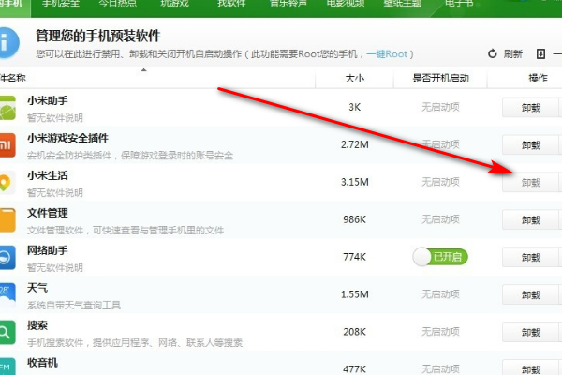Viewport: 562px width, 375px height.
Task: Click the 2.72M size value
Action: click(354, 144)
